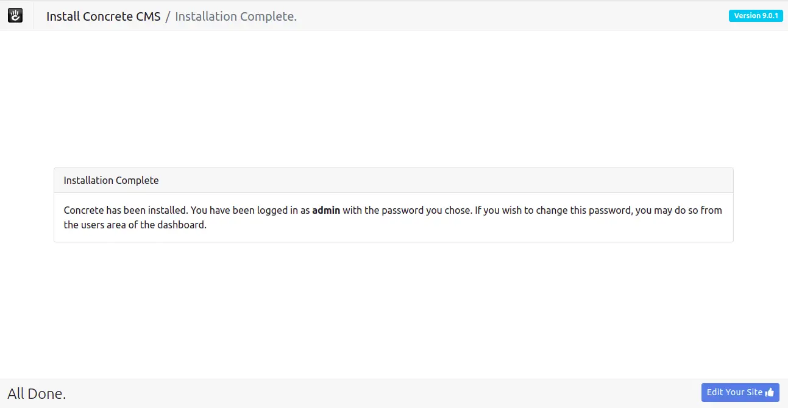Screen dimensions: 788x408
Task: Click the thumbs-up icon in Edit Your Site
Action: click(x=770, y=393)
